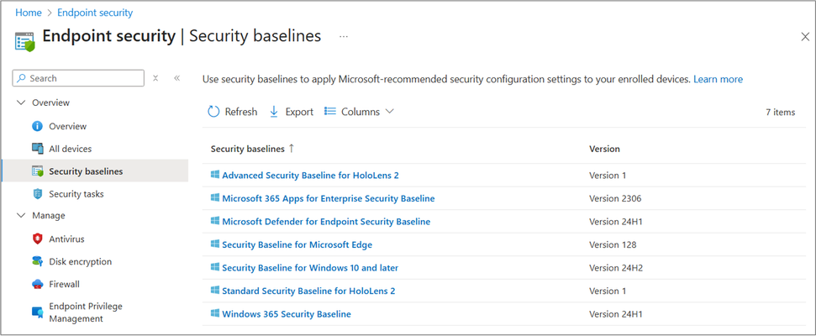Screen dimensions: 816x336
Task: Click the Export download arrow icon
Action: pyautogui.click(x=274, y=112)
